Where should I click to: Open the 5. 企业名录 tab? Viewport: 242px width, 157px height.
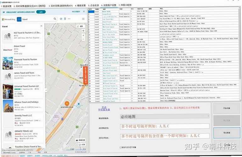pos(93,5)
